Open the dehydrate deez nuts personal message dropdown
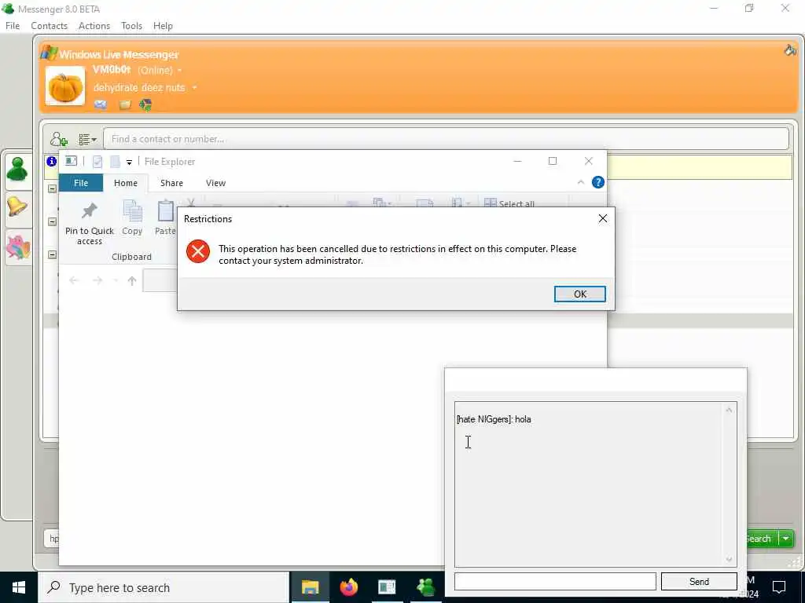Screen dimensions: 805x603 coord(195,88)
